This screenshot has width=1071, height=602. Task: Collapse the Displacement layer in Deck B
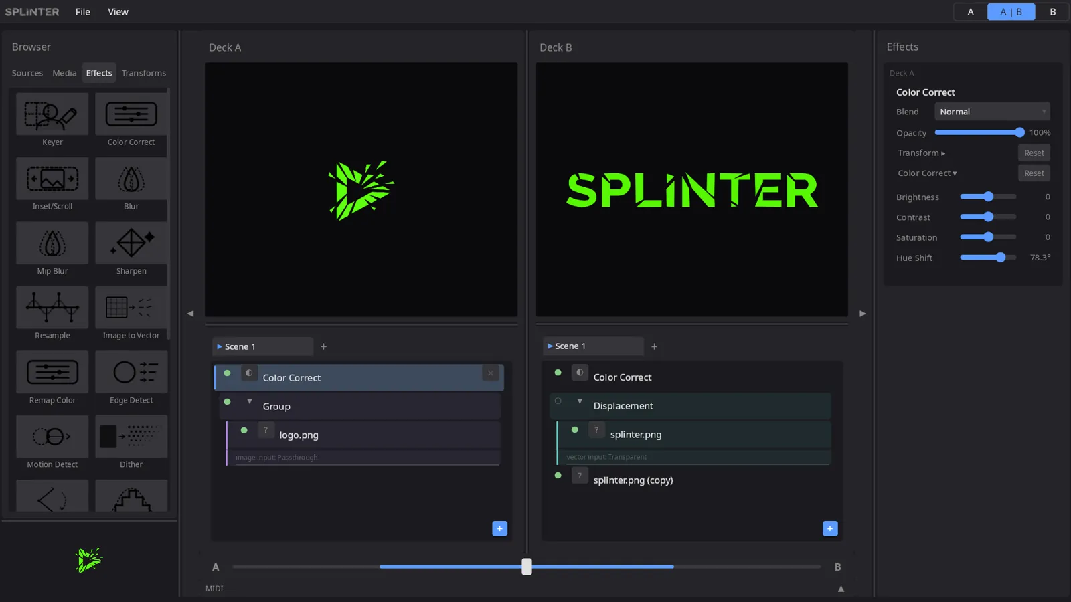point(580,401)
